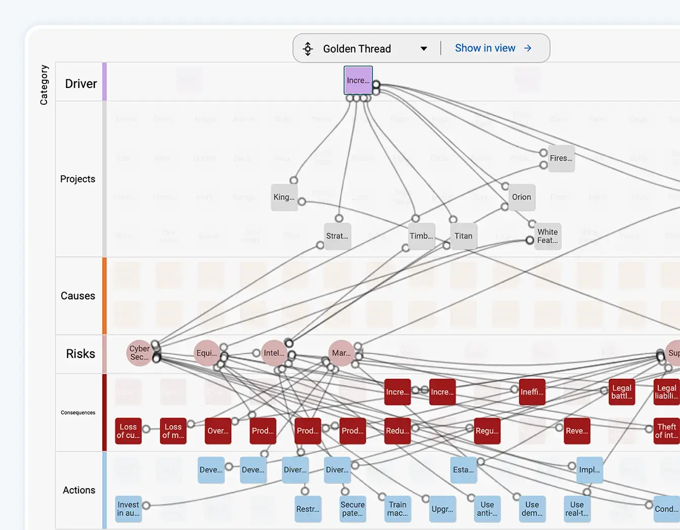Viewport: 680px width, 530px height.
Task: Select the Intel... risk circle
Action: pyautogui.click(x=273, y=352)
